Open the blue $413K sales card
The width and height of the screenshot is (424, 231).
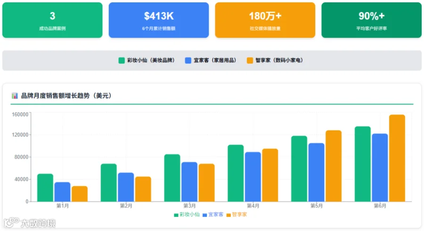click(x=159, y=20)
